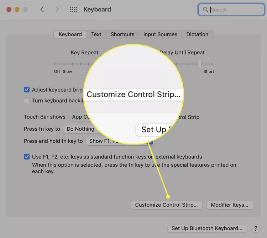The height and width of the screenshot is (238, 267).
Task: Click the magnifying glass search icon
Action: point(205,10)
